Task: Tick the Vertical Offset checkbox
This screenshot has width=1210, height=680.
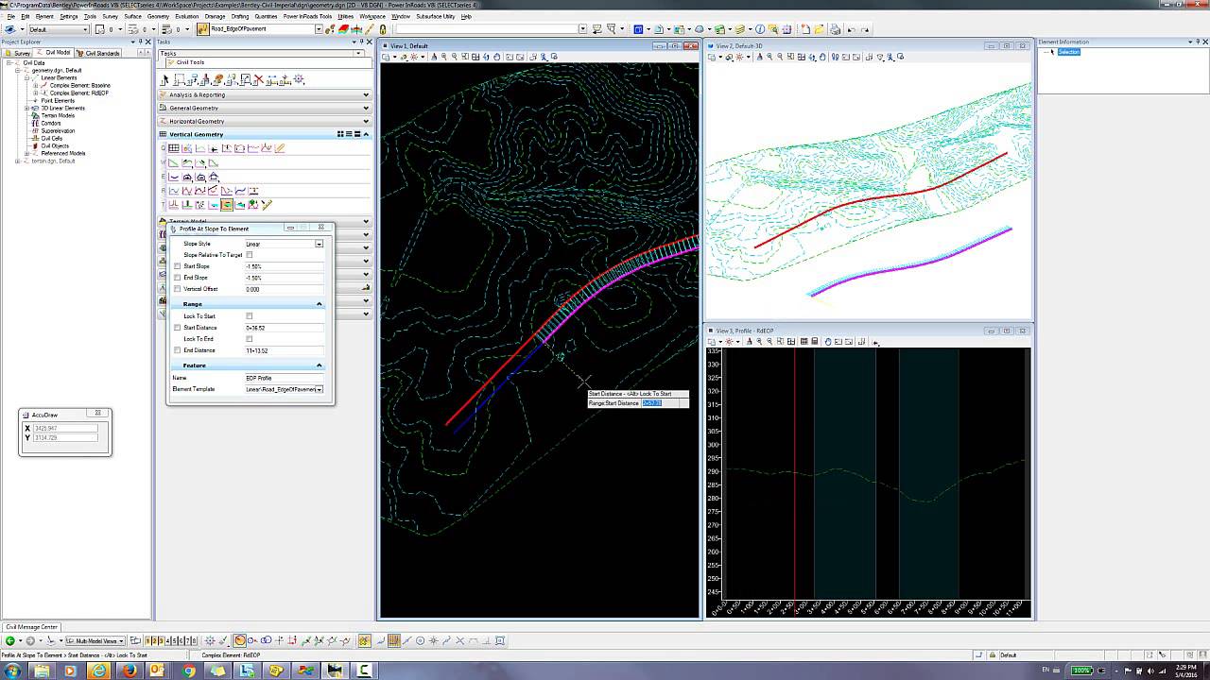Action: tap(177, 289)
